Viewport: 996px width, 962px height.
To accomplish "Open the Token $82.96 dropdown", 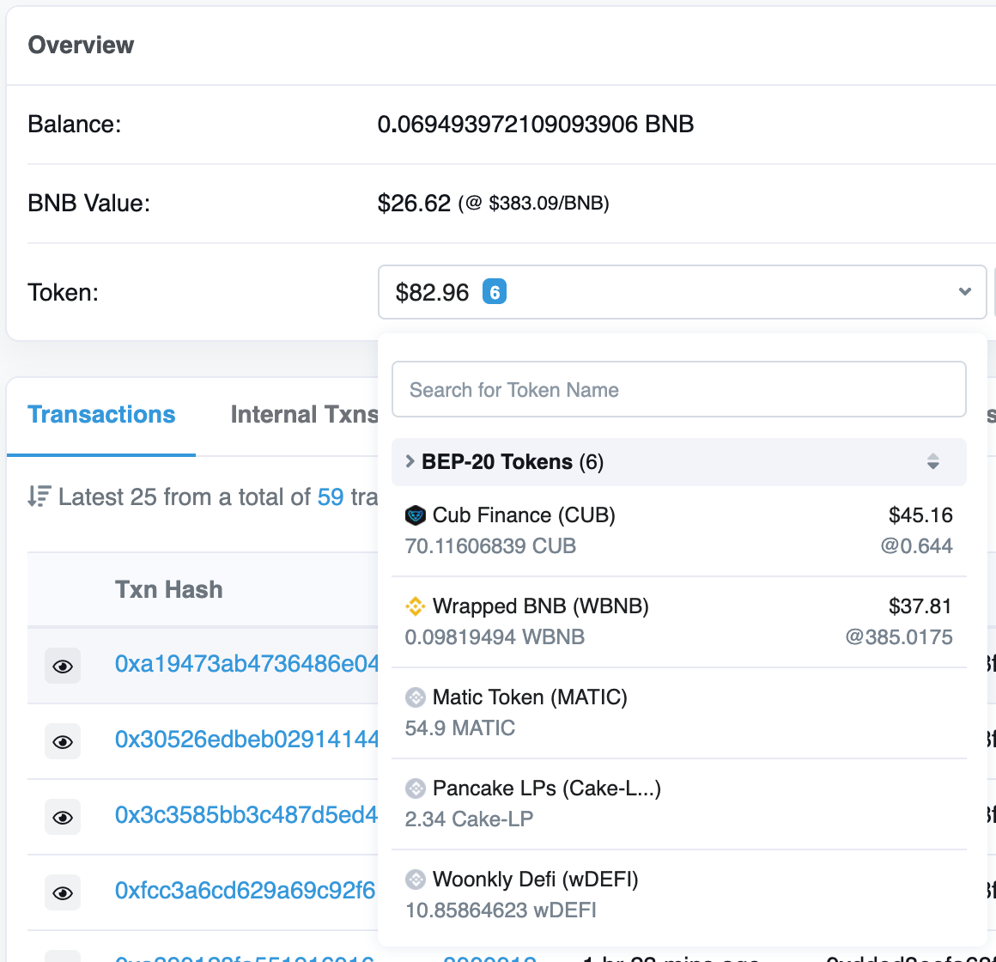I will (x=682, y=292).
